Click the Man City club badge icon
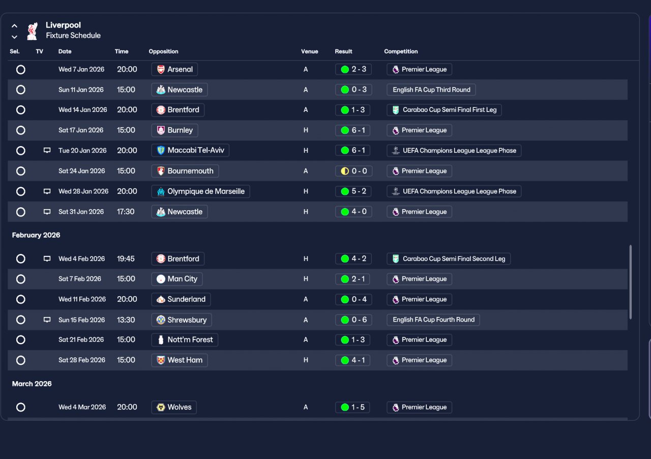The image size is (651, 459). point(161,279)
